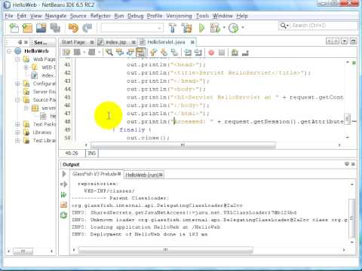
Task: Click the second gray arrow in Output sidebar
Action: [63, 184]
